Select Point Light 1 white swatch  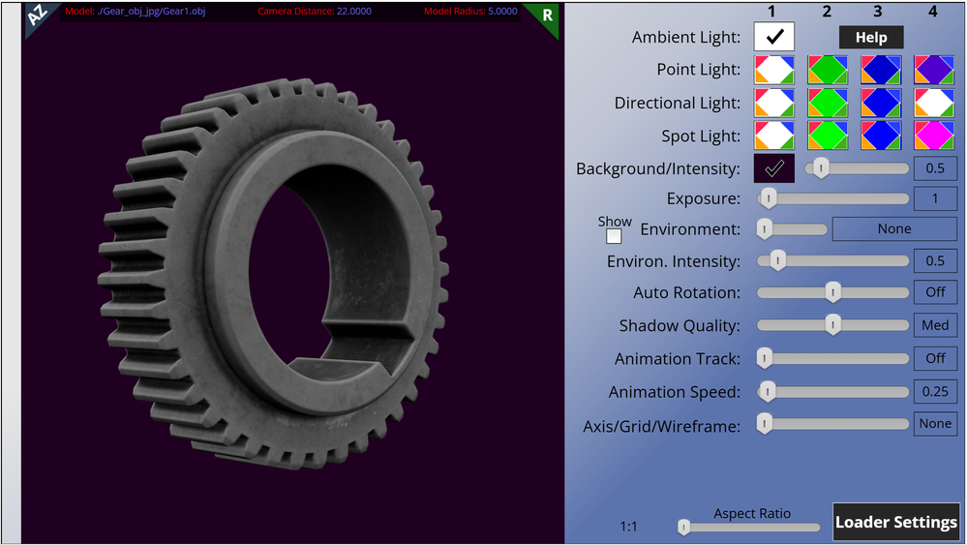point(774,70)
